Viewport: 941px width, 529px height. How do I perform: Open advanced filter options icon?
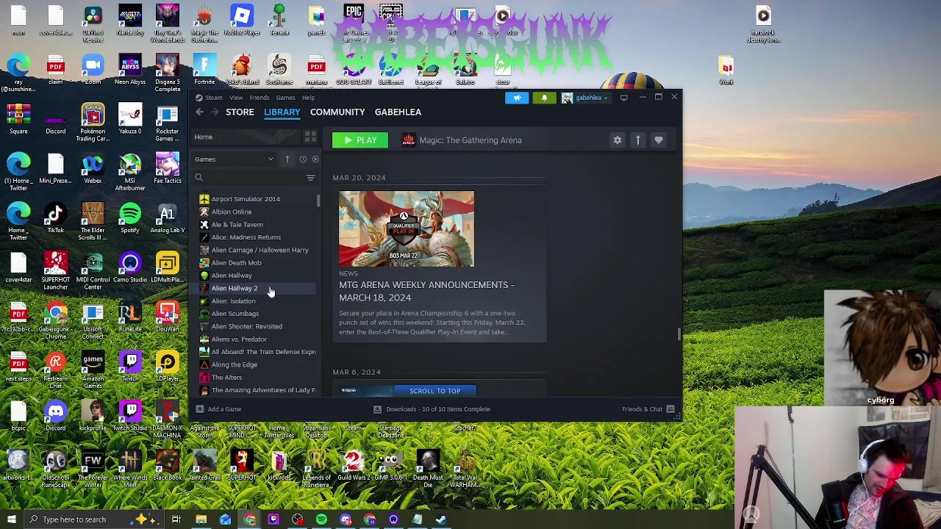(x=310, y=178)
